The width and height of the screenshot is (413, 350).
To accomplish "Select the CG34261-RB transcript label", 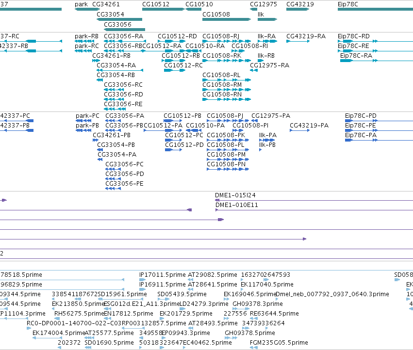I will click(x=112, y=56).
